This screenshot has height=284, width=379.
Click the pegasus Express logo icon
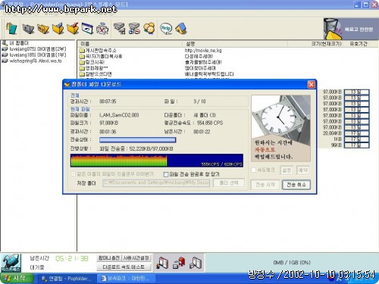[x=11, y=263]
